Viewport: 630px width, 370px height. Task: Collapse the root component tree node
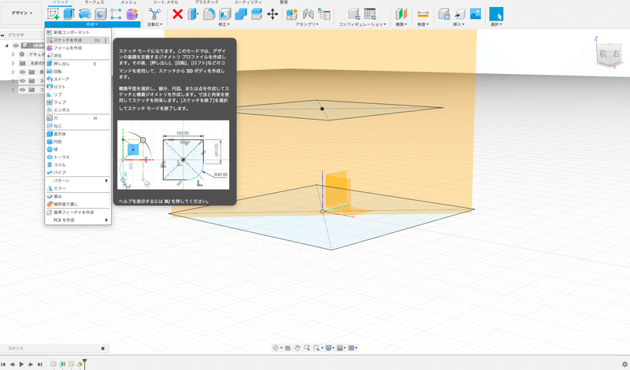[x=6, y=46]
